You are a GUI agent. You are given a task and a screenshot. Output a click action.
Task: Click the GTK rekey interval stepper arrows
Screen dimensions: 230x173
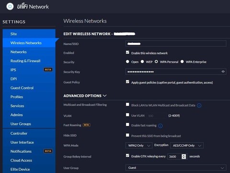coord(184,157)
